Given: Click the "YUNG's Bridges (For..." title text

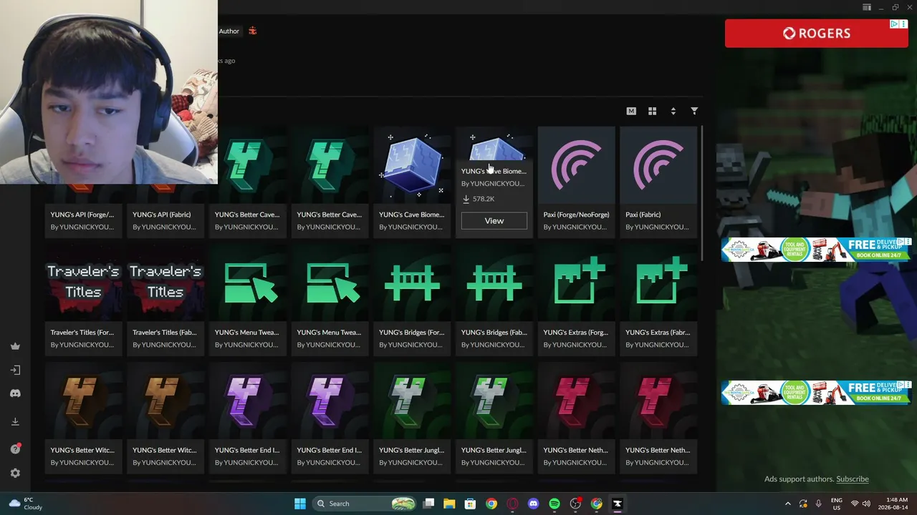Looking at the screenshot, I should (411, 333).
